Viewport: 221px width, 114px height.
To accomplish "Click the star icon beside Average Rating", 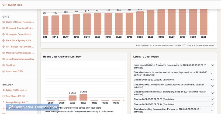I will [x=4, y=102].
